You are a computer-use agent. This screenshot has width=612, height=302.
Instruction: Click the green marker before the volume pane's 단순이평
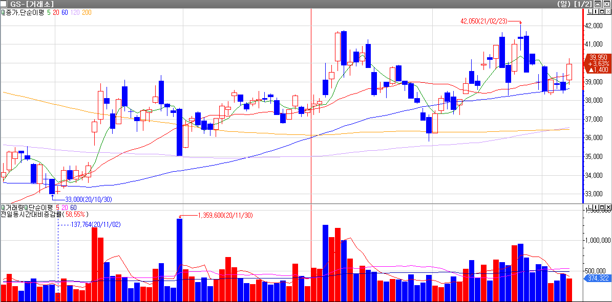(x=27, y=207)
